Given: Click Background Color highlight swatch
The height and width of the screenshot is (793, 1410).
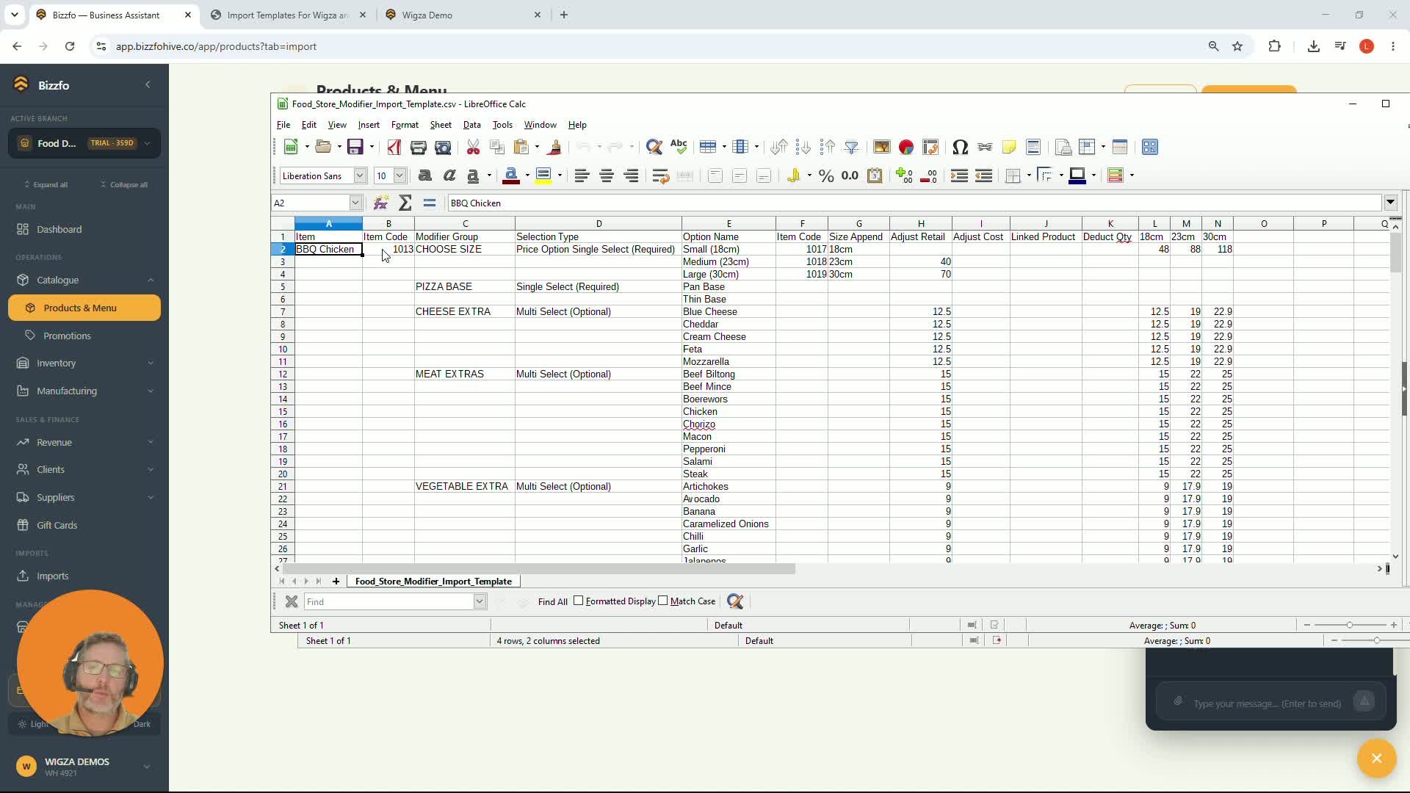Looking at the screenshot, I should click(x=543, y=175).
